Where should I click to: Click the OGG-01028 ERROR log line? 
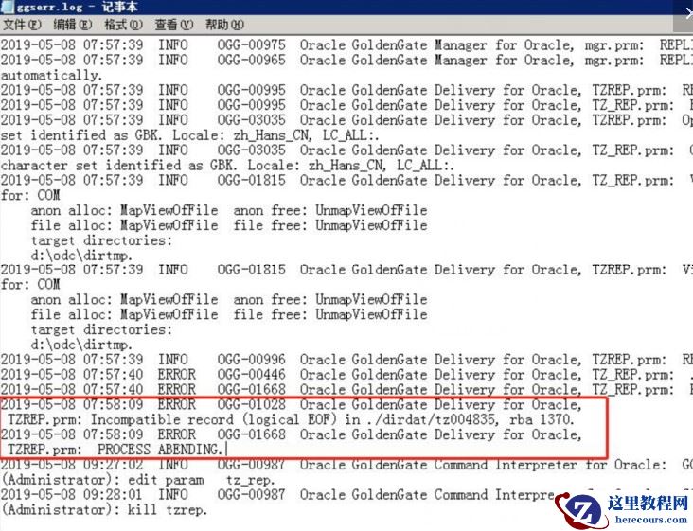tap(291, 405)
